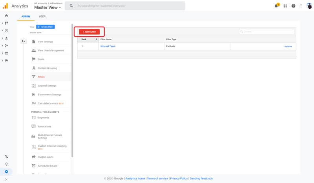Click the Add Filter button

(89, 32)
